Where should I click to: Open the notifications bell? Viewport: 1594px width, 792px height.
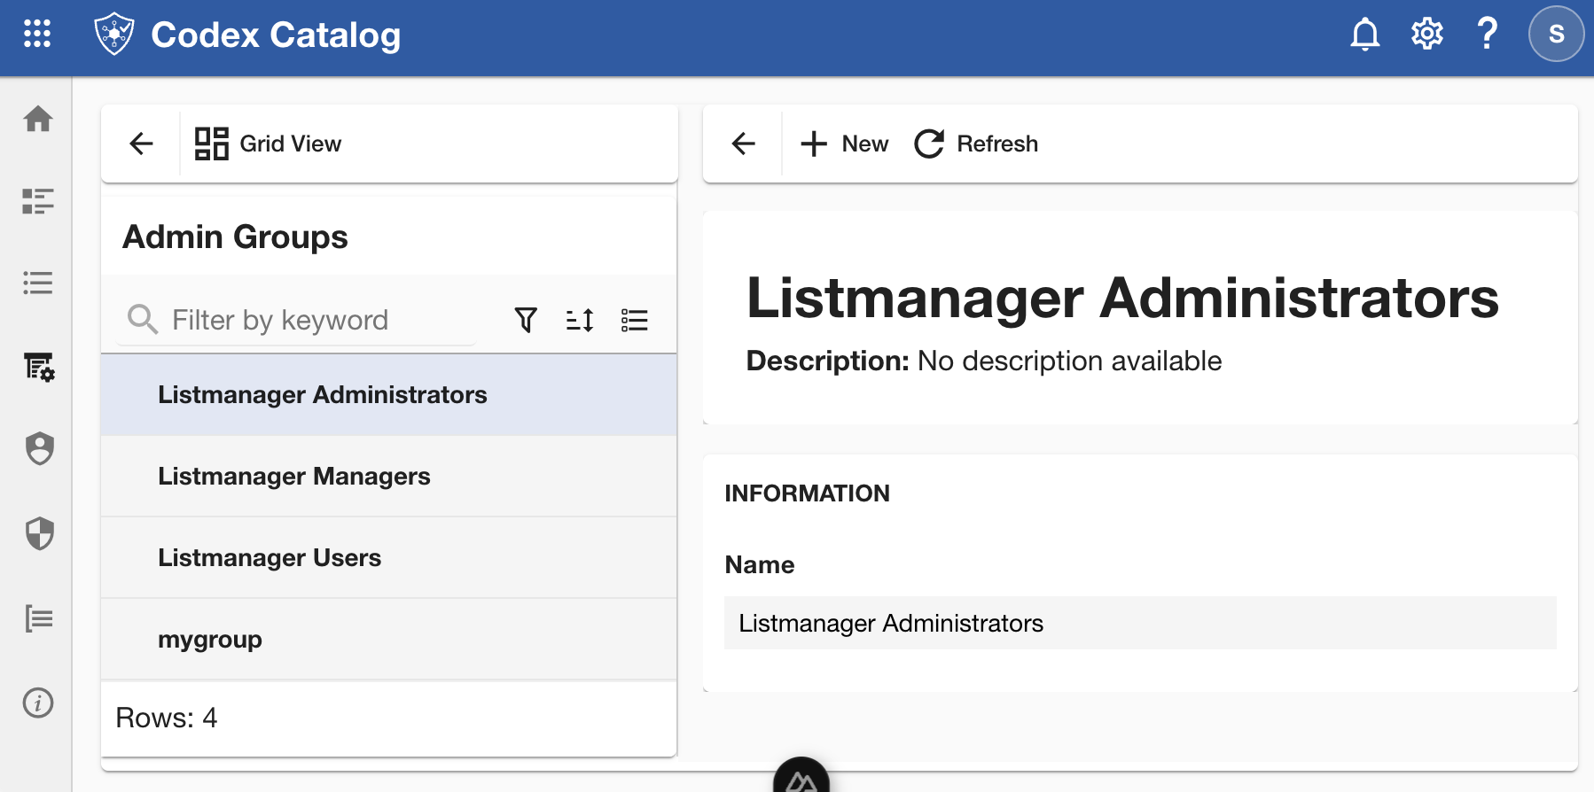tap(1365, 34)
